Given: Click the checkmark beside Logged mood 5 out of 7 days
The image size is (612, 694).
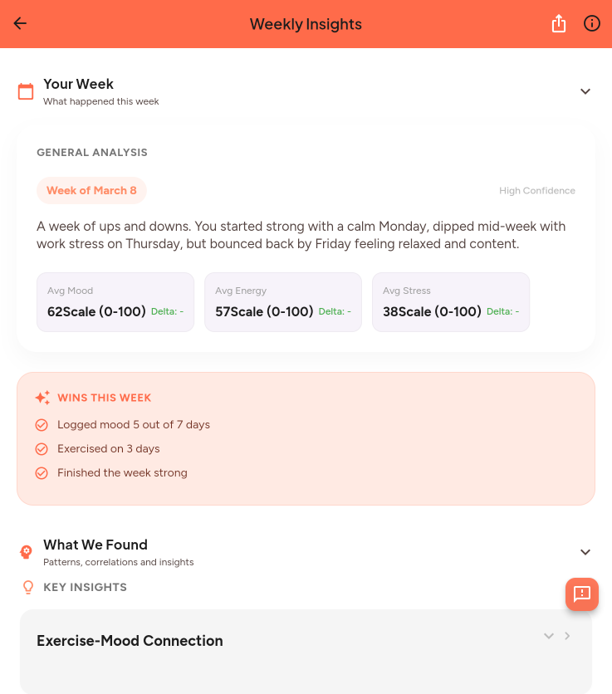Looking at the screenshot, I should pyautogui.click(x=42, y=424).
